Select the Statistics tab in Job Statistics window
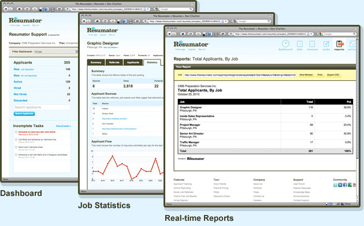This screenshot has height=226, width=364. (152, 62)
